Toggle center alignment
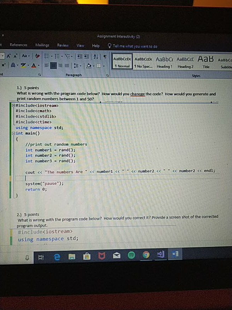This screenshot has width=232, height=310. pos(53,65)
